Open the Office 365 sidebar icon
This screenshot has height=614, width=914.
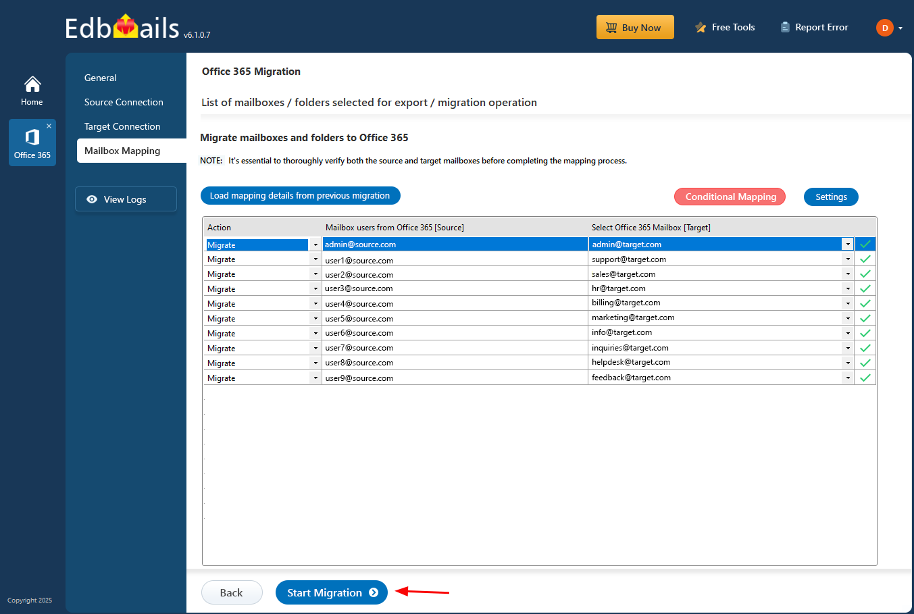click(32, 138)
